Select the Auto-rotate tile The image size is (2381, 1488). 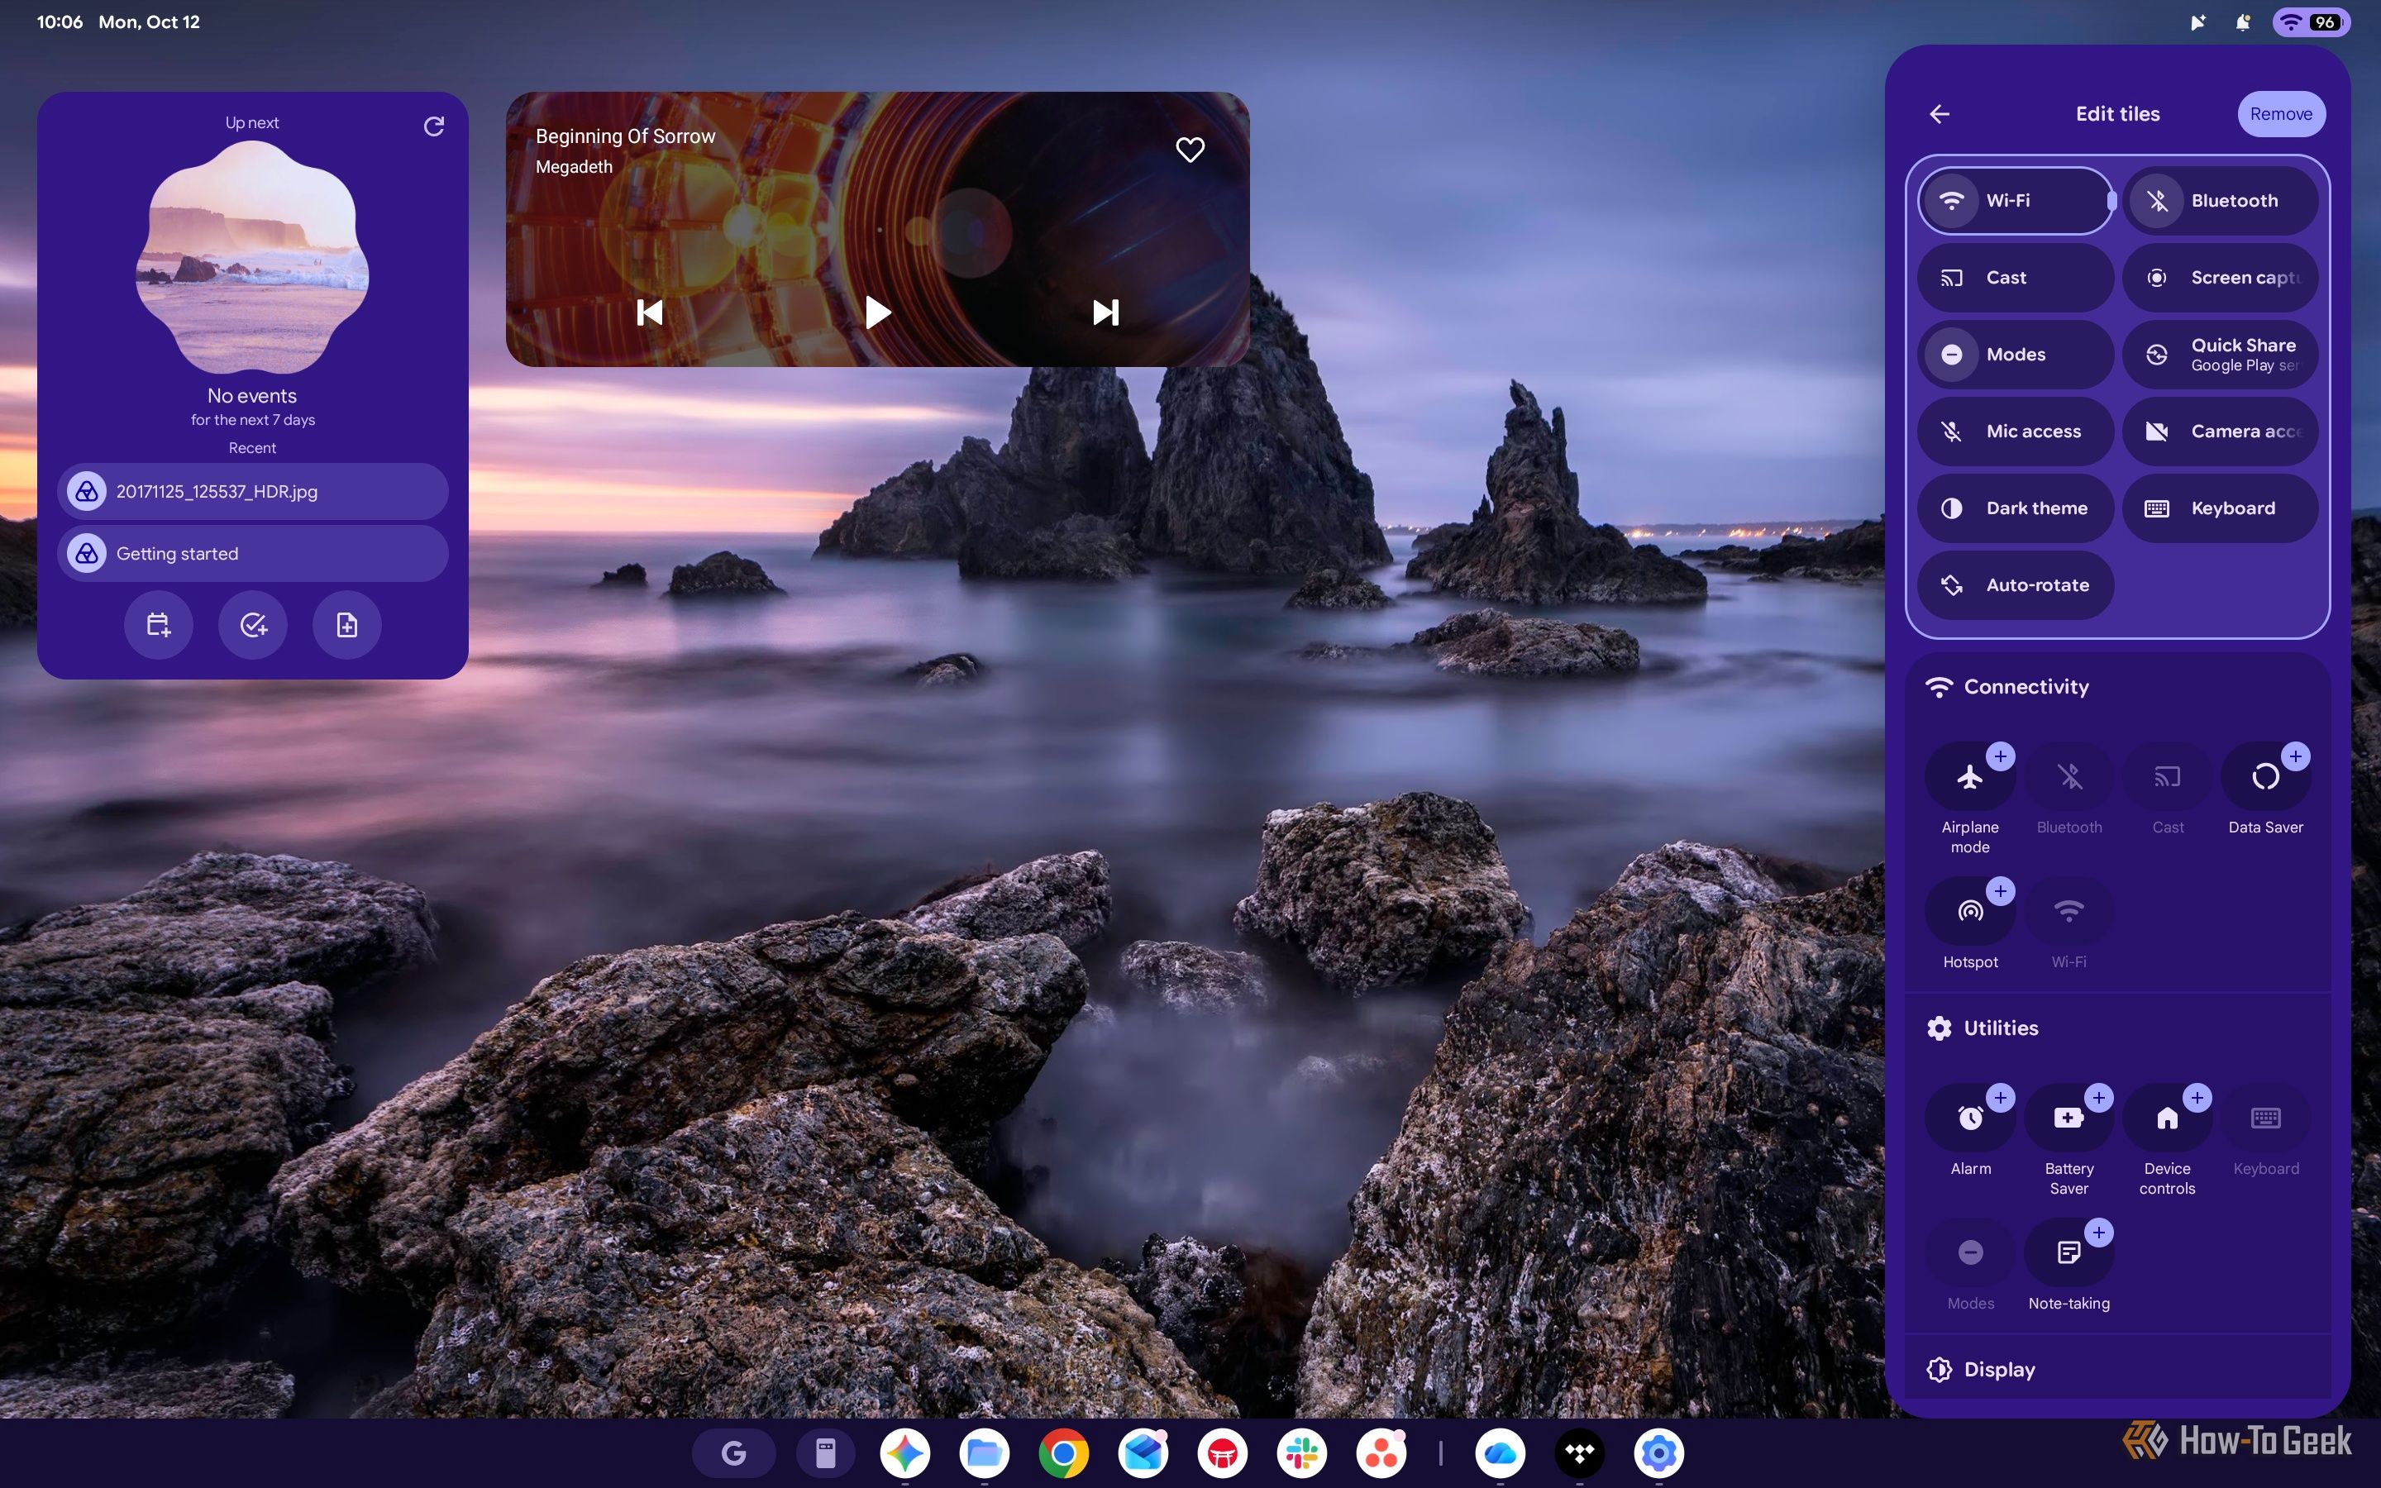coord(2014,584)
